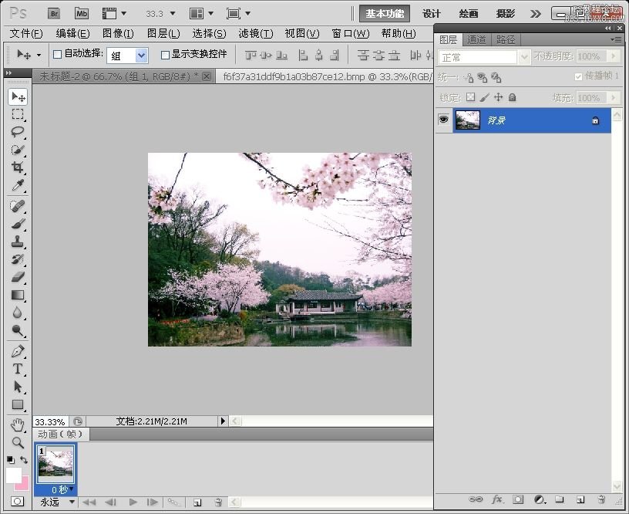Select the Brush tool
Viewport: 629px width, 514px height.
(x=18, y=224)
